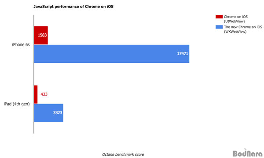Image resolution: width=264 pixels, height=158 pixels.
Task: Click the vertical axis line
Action: point(34,74)
